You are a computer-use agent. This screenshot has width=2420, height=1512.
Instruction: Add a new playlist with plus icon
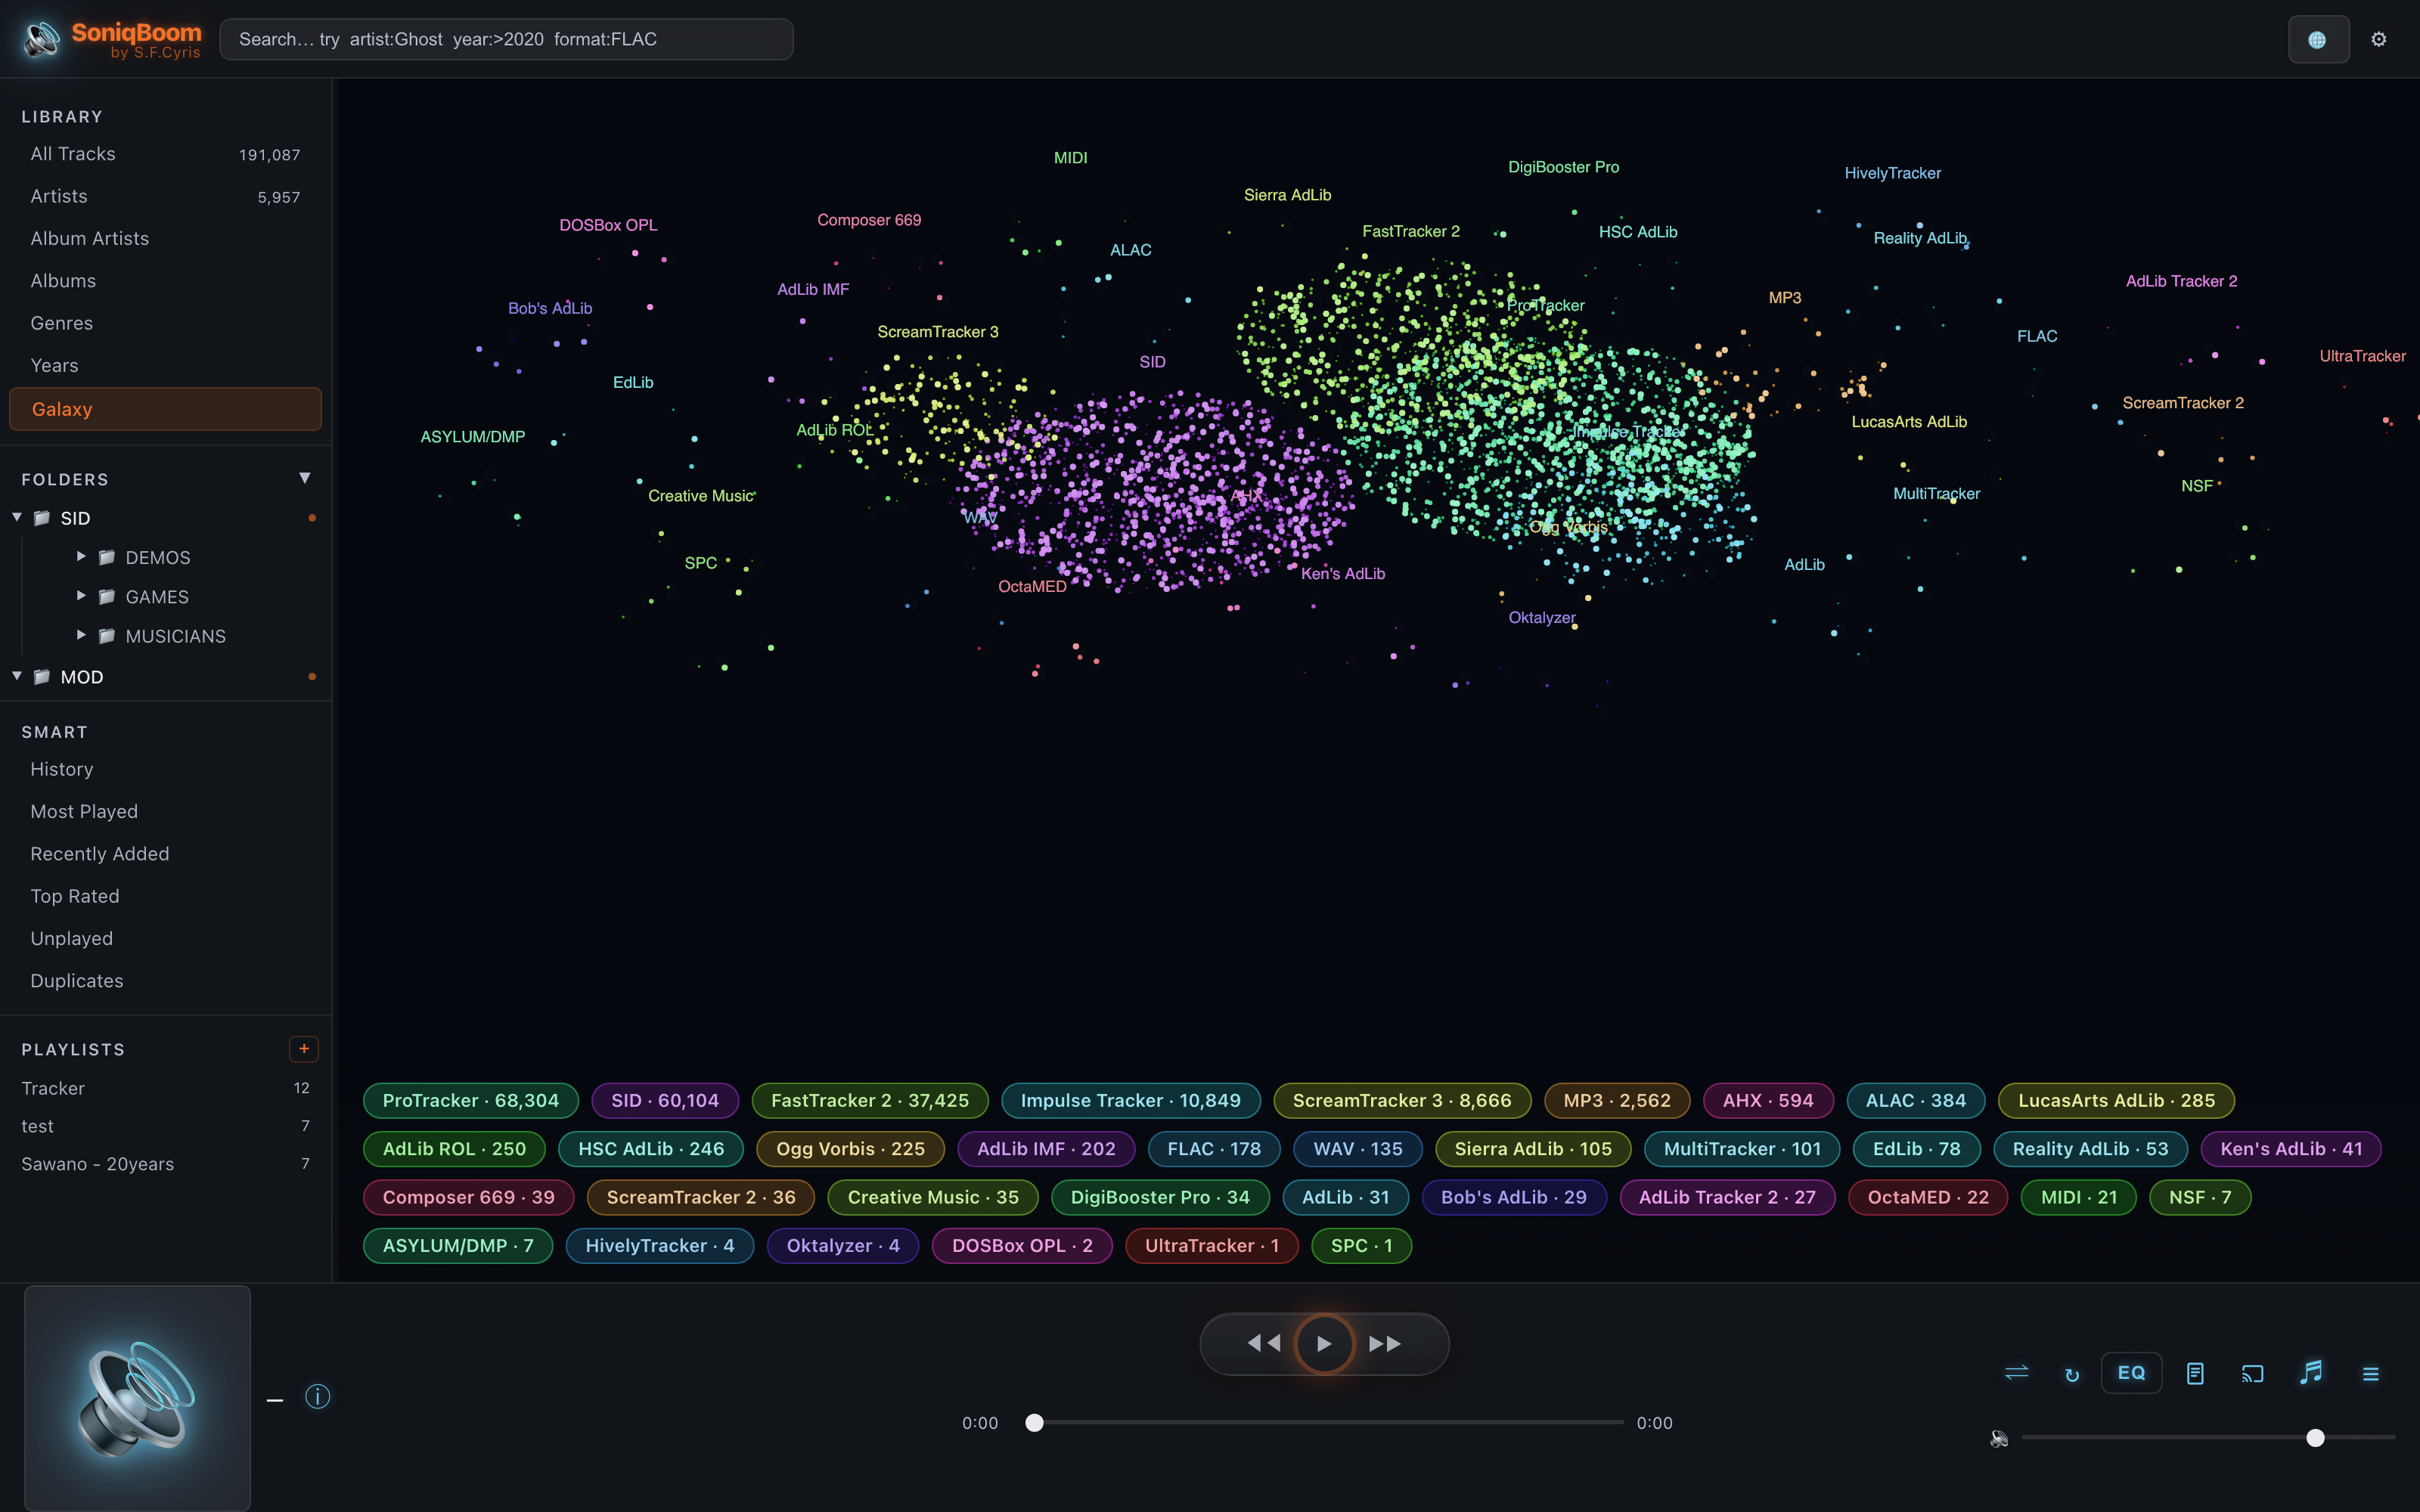coord(304,1048)
